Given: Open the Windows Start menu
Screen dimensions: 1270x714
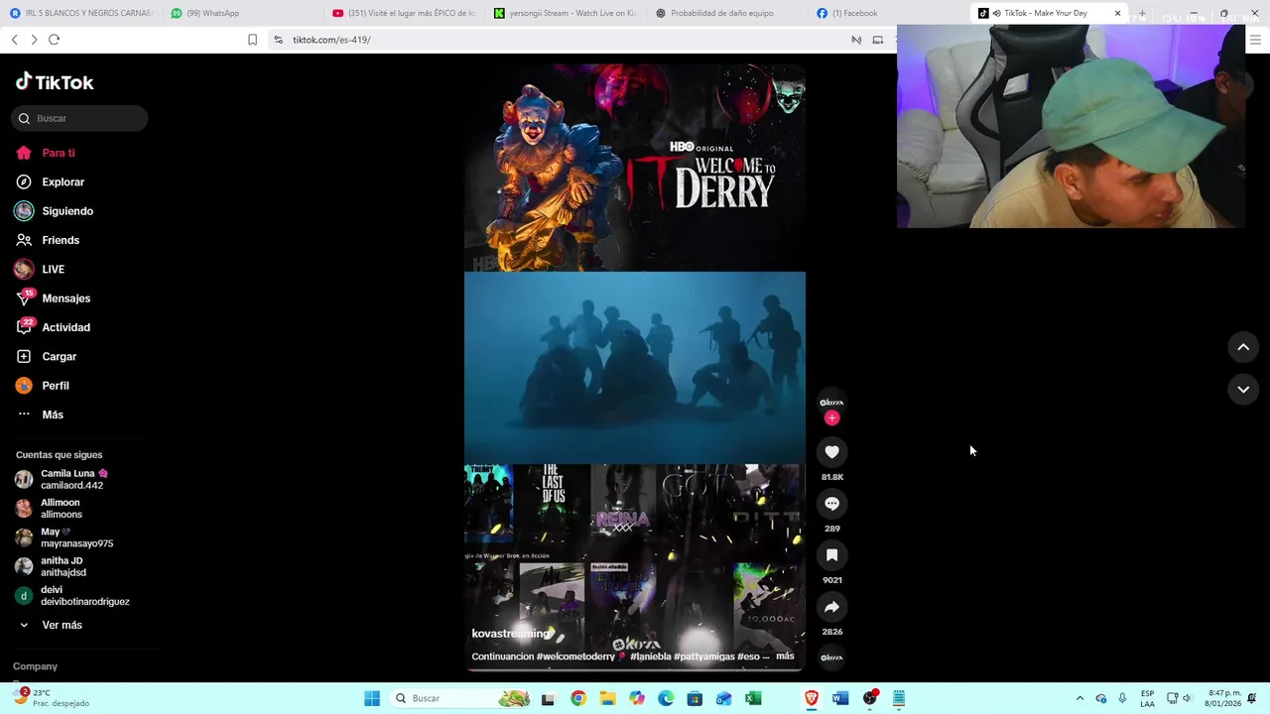Looking at the screenshot, I should [372, 698].
